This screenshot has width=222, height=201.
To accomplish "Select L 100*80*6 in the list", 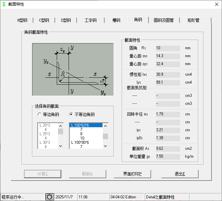I will [x=86, y=142].
